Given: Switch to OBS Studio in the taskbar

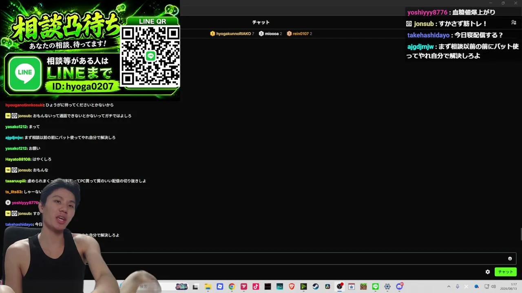Looking at the screenshot, I should [340, 286].
